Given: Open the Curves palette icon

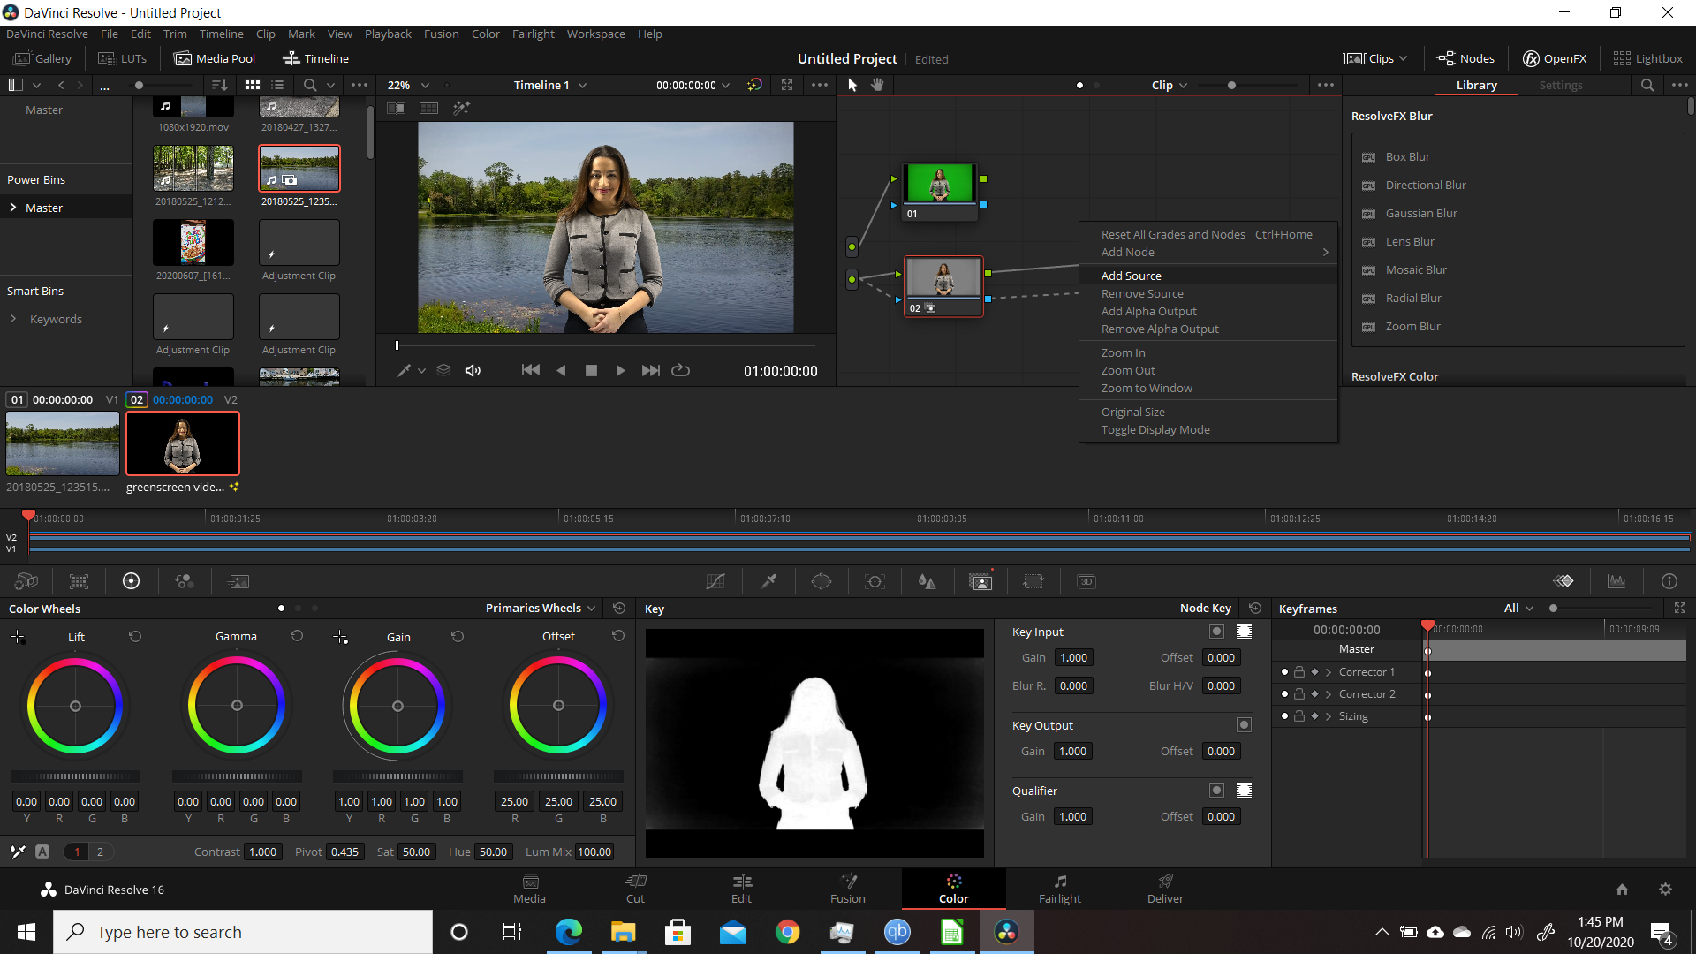Looking at the screenshot, I should pos(715,581).
